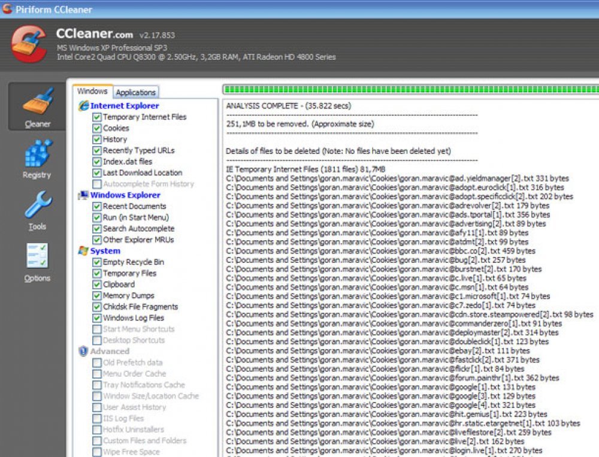Open the Tools wrench icon
The width and height of the screenshot is (599, 457).
coord(38,204)
